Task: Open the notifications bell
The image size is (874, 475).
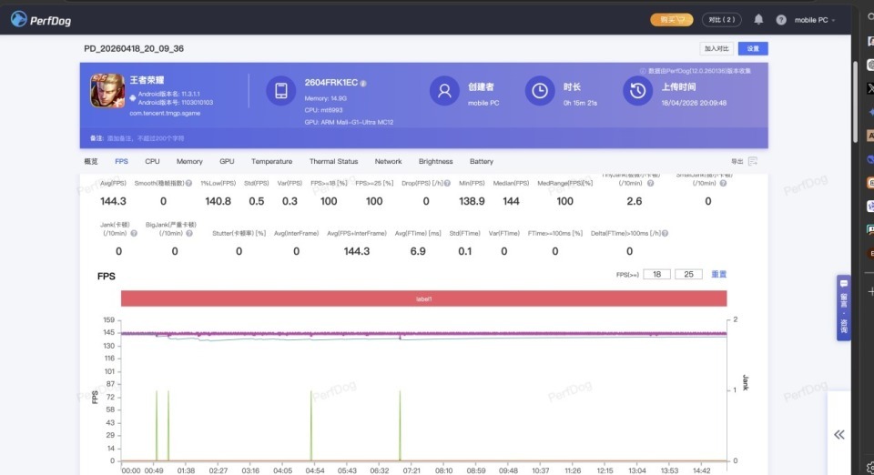Action: [x=758, y=19]
